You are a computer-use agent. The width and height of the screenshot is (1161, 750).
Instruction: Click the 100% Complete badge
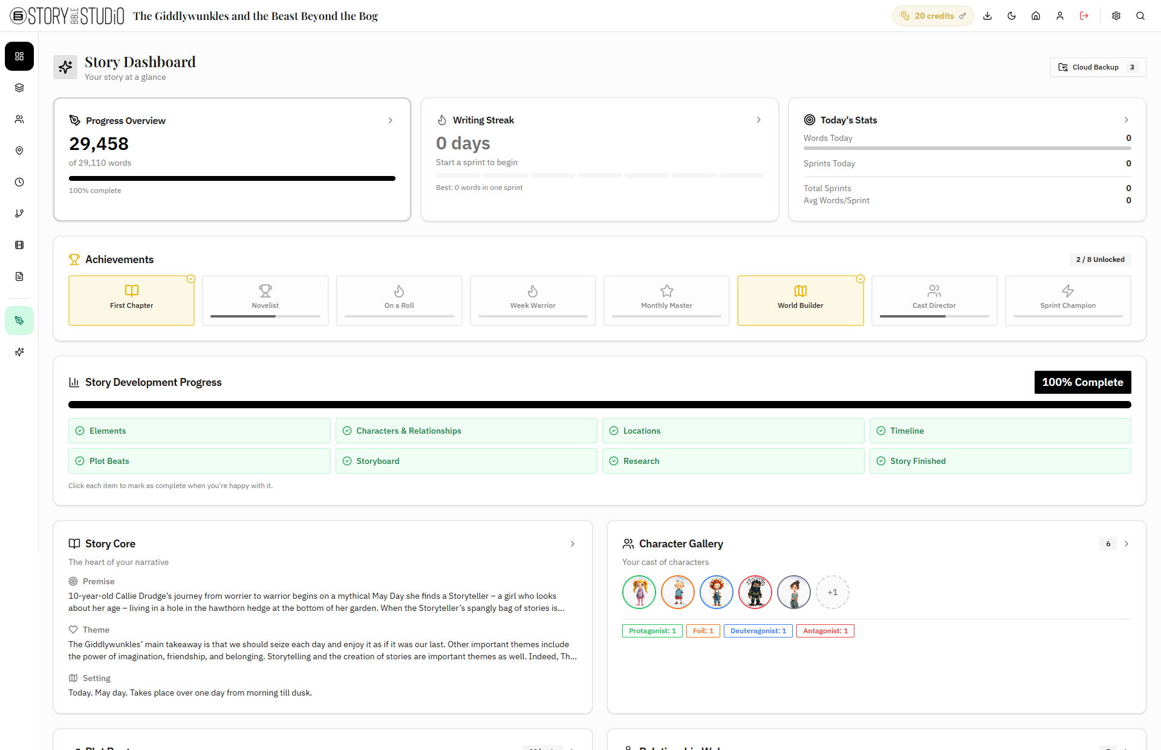1082,382
